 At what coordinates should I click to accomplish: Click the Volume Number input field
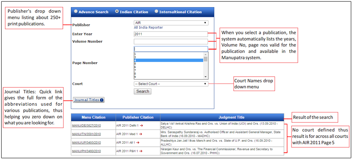point(171,42)
